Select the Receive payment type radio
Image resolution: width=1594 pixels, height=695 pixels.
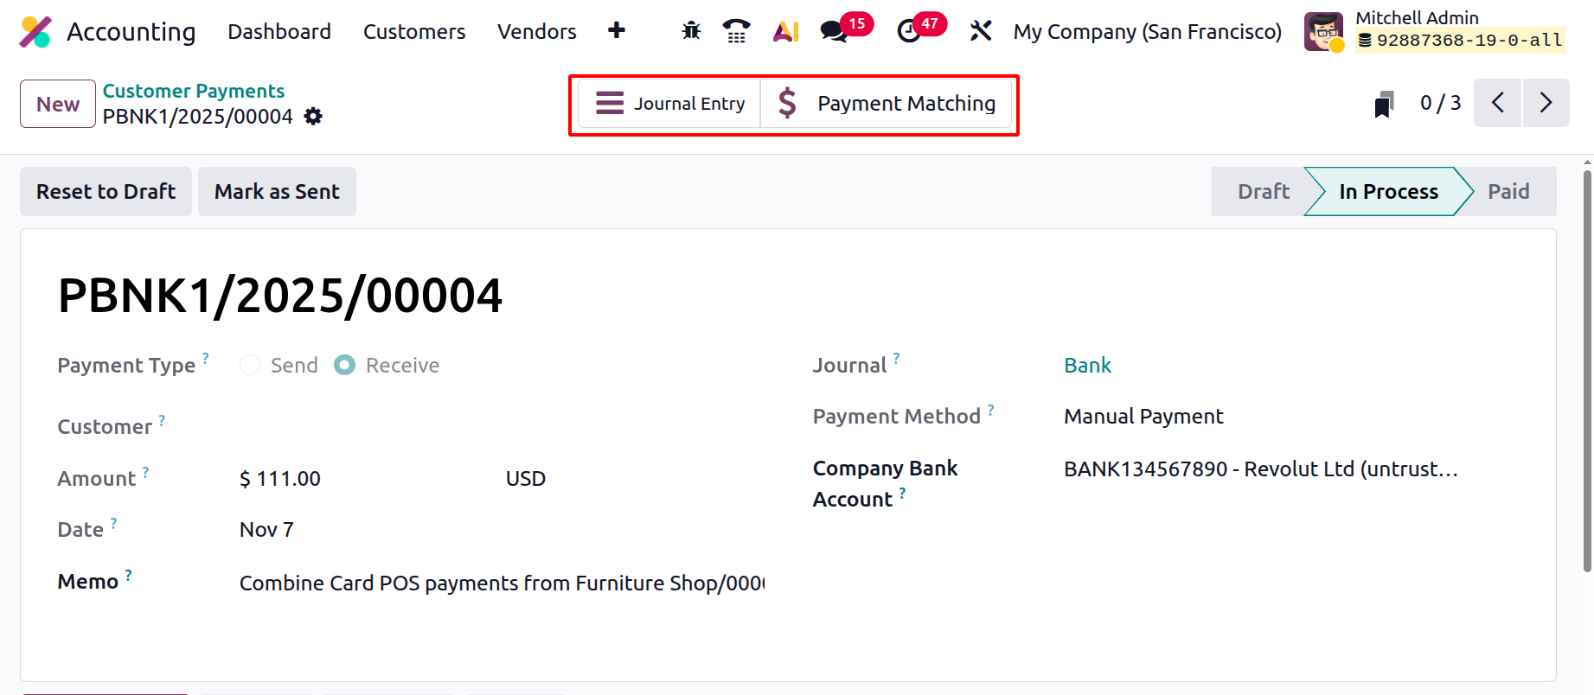[345, 366]
